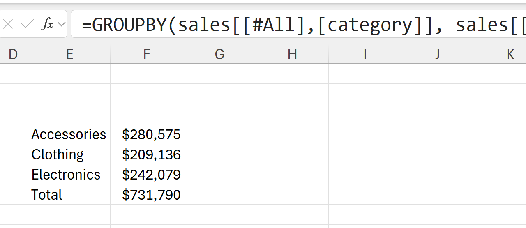This screenshot has width=526, height=228.
Task: Select column D header
Action: tap(13, 54)
